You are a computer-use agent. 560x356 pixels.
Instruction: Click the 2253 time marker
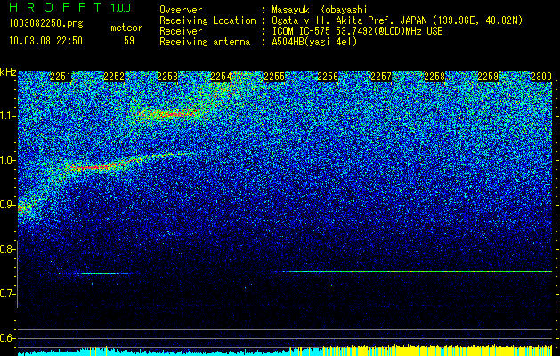click(x=167, y=77)
